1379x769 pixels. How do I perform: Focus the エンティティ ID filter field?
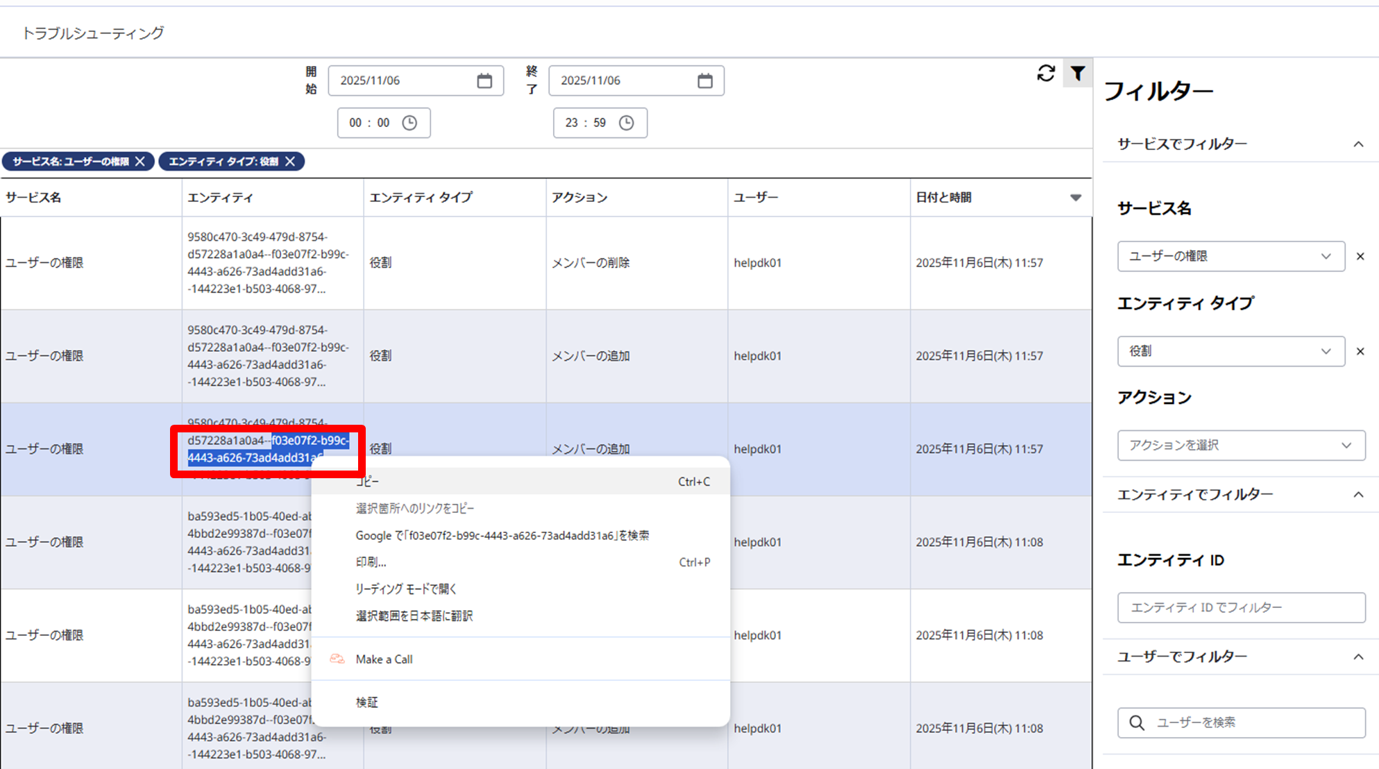pos(1240,607)
